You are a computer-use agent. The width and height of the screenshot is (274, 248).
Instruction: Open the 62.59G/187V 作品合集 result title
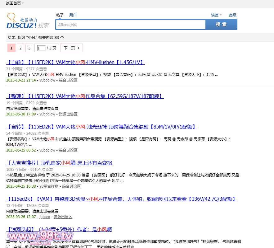[x=85, y=96]
